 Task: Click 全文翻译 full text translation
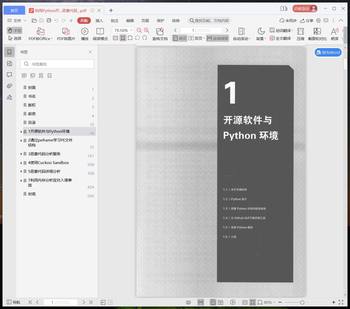click(280, 38)
